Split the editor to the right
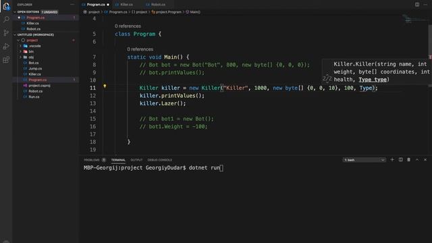Viewport: 432px width, 243px height. 417,5
